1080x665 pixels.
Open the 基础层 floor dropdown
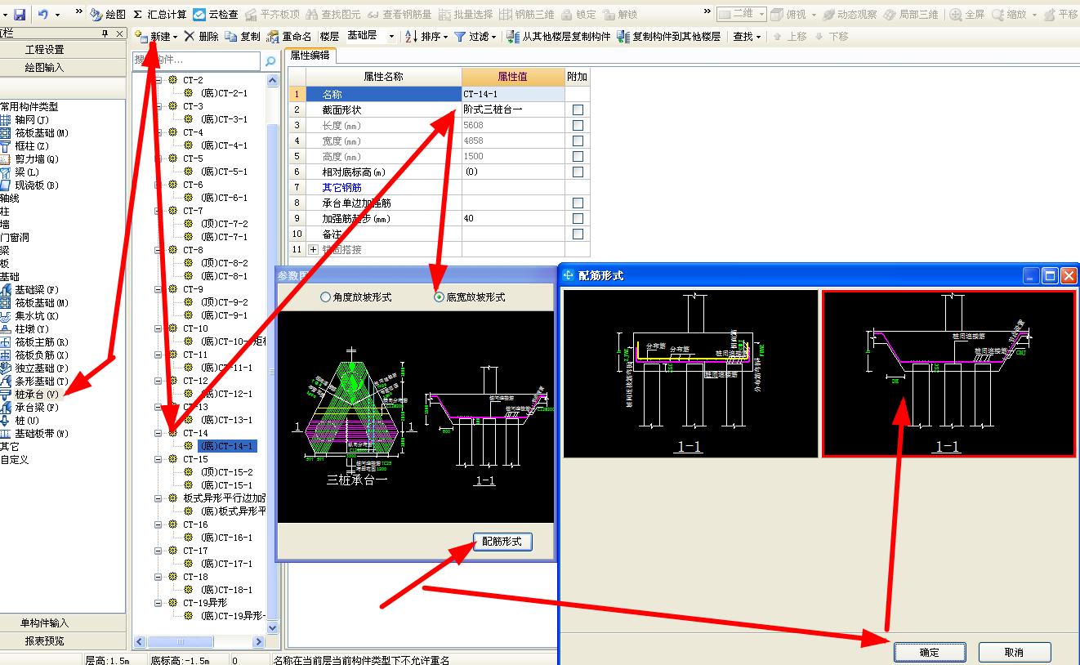click(391, 37)
